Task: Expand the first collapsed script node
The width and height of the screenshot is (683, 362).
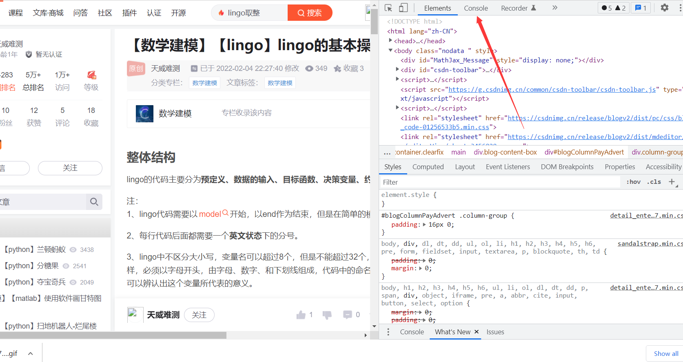Action: pyautogui.click(x=397, y=79)
